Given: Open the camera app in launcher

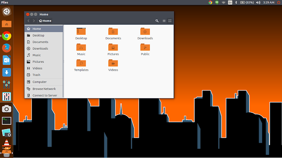Looking at the screenshot, I should [x=7, y=109].
